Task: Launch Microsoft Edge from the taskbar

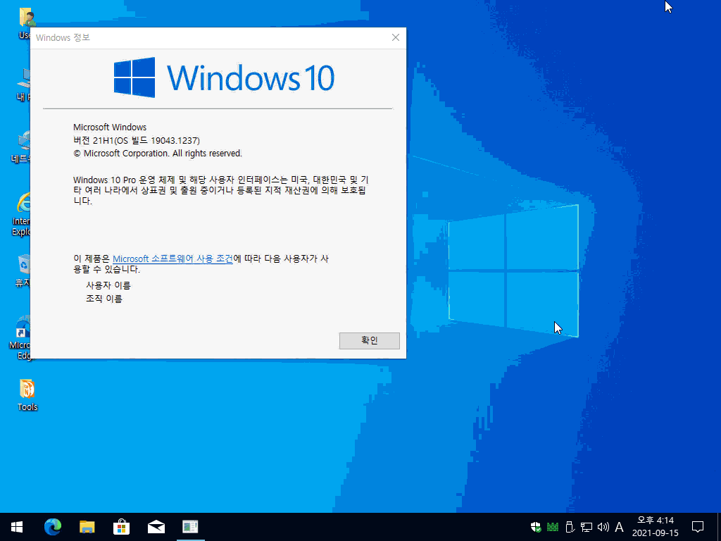Action: pos(52,527)
